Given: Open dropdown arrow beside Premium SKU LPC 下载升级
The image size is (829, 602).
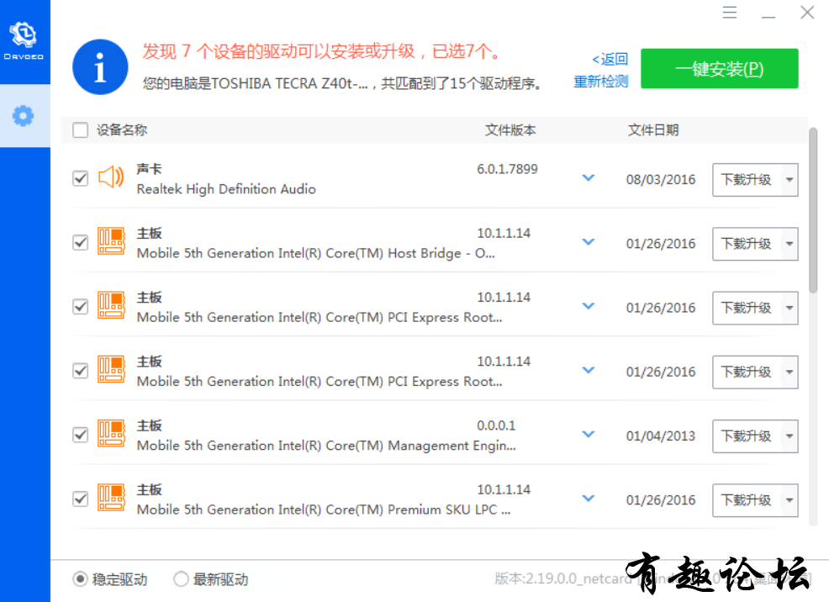Looking at the screenshot, I should [789, 500].
